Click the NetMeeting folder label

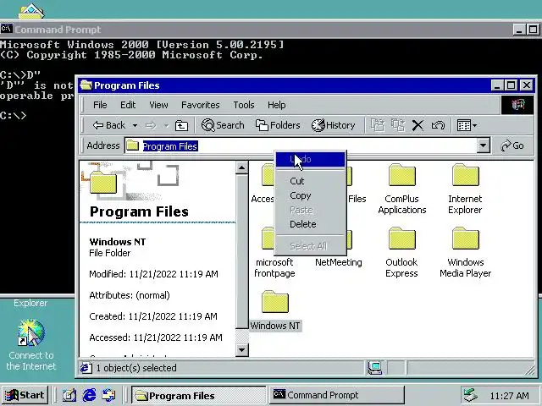339,262
